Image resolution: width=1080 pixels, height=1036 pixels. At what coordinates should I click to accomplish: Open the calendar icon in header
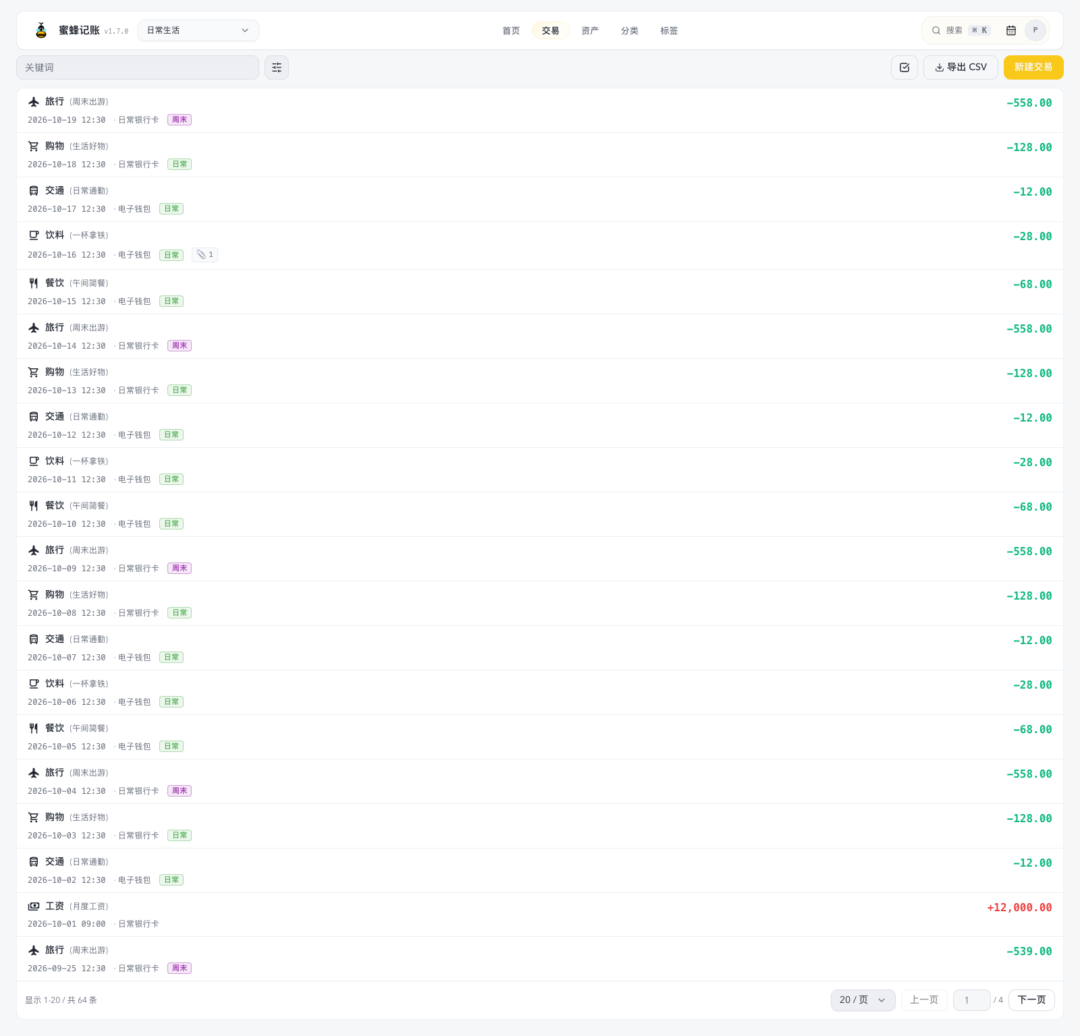click(1011, 30)
